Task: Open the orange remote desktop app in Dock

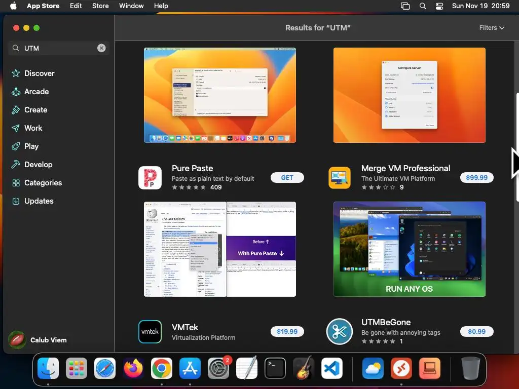Action: [x=401, y=368]
